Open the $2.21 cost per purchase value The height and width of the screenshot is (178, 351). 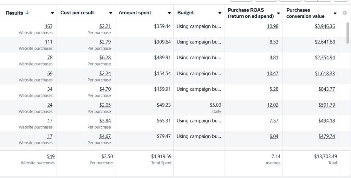pos(105,26)
